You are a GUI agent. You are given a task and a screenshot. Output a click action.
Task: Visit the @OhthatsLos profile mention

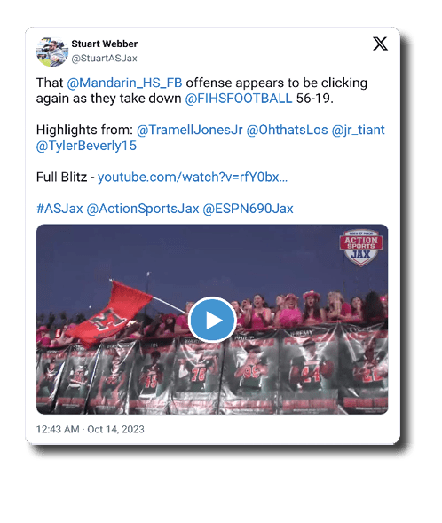(287, 130)
